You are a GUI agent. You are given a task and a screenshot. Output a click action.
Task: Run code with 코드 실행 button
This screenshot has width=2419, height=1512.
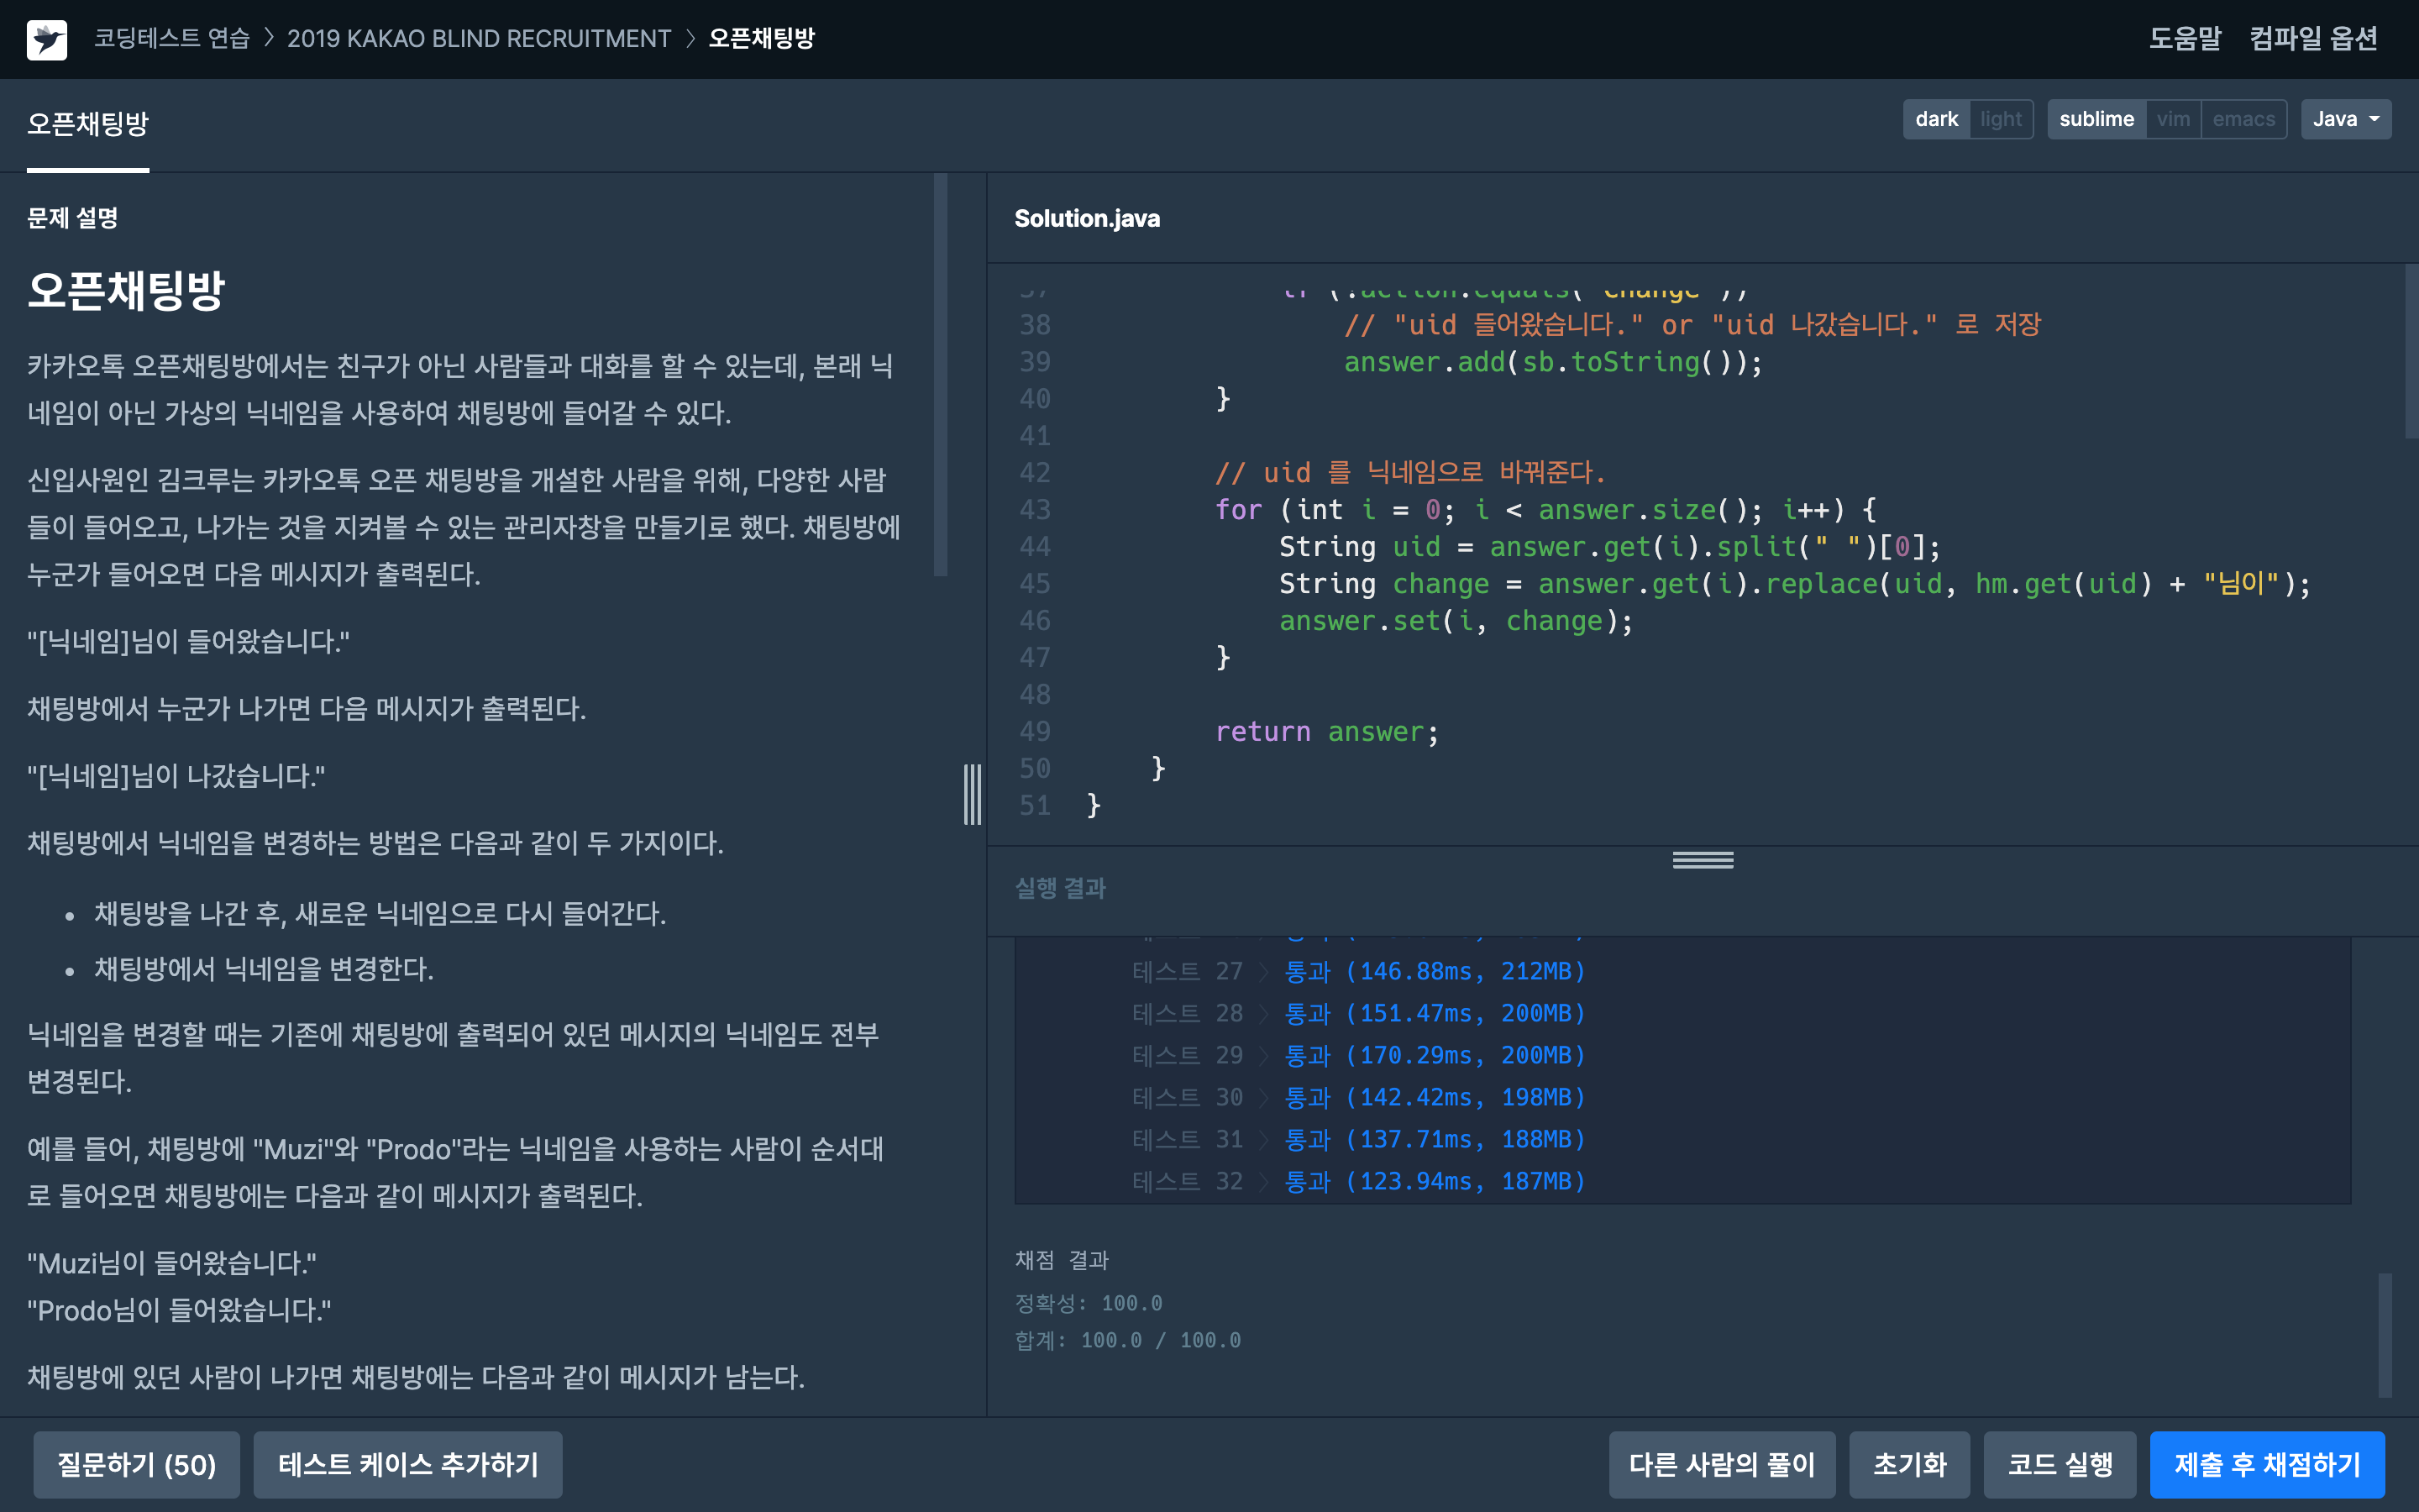coord(2060,1464)
